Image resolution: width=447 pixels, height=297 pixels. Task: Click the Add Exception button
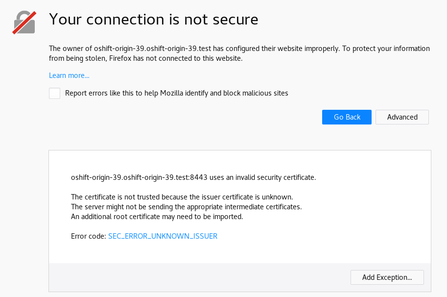(387, 277)
